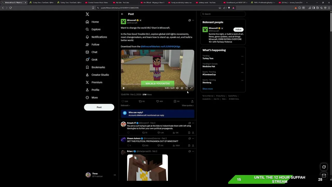Open the Turkey Tom trending topic

tap(208, 58)
